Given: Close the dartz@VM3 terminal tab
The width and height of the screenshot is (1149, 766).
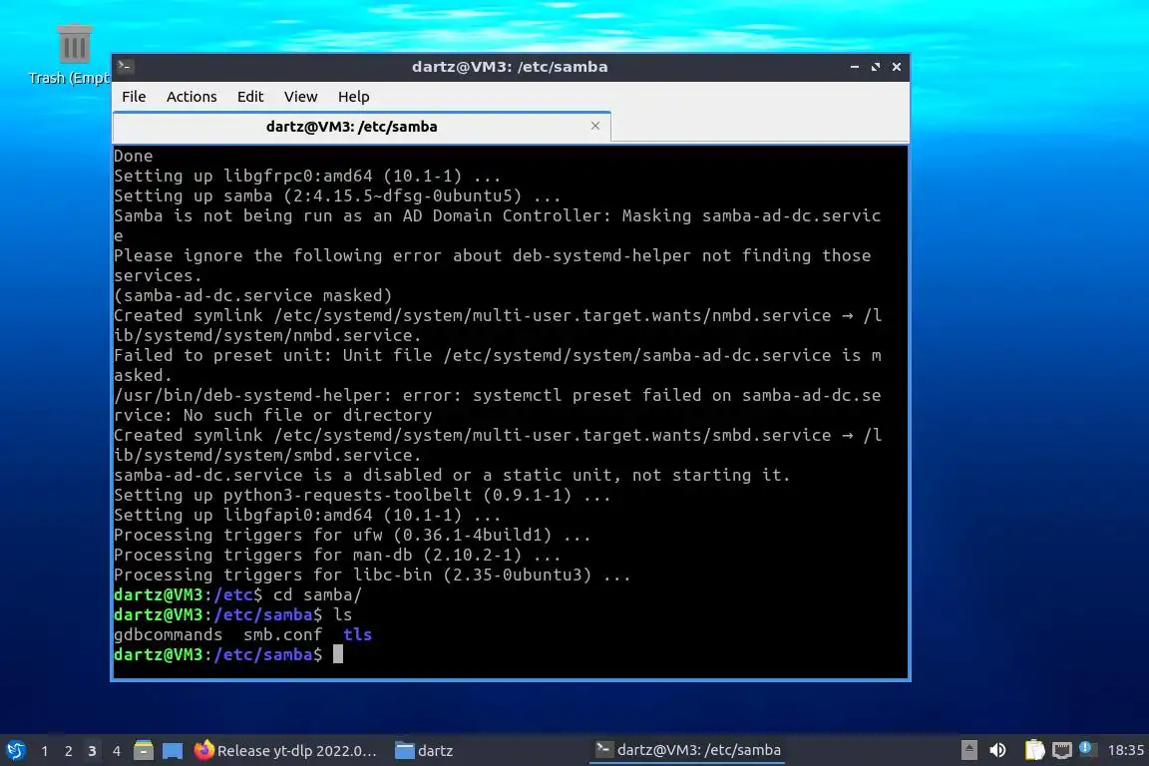Looking at the screenshot, I should coord(595,126).
